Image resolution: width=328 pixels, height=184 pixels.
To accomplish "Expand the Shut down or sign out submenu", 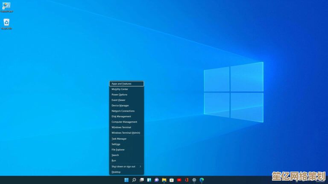I will tap(126, 167).
